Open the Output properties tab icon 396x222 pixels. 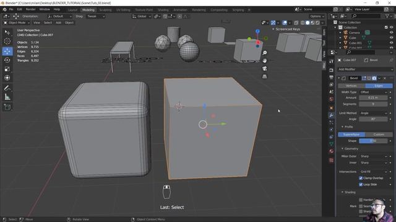(x=332, y=77)
